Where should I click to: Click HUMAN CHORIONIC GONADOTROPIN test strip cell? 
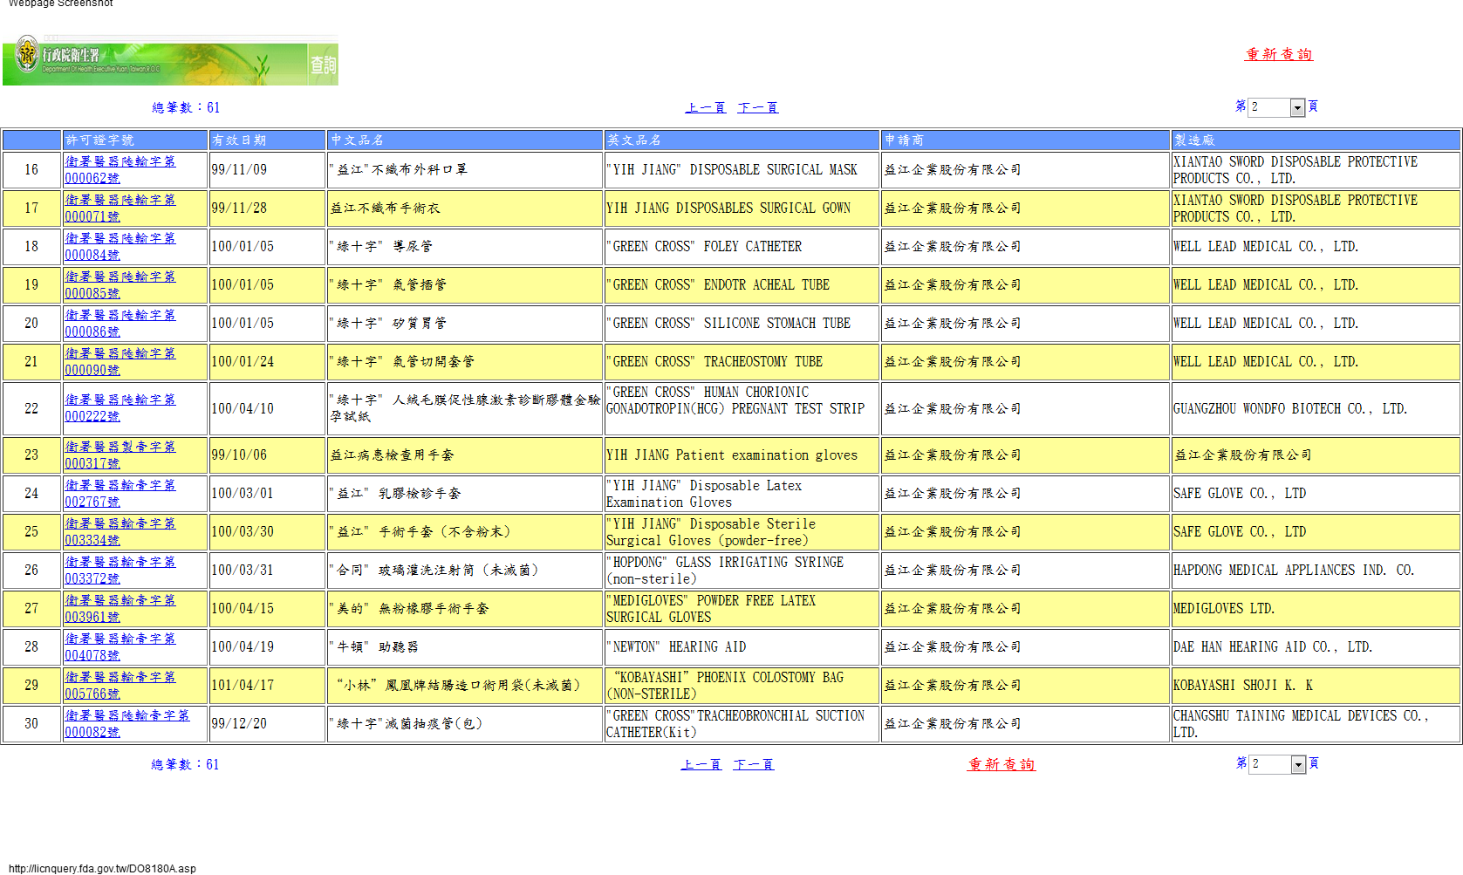pyautogui.click(x=742, y=408)
